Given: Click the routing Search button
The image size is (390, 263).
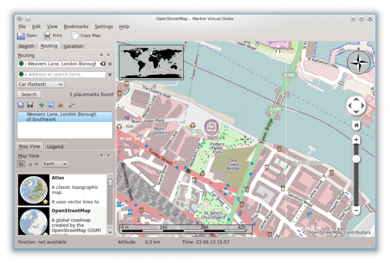Looking at the screenshot, I should pos(29,94).
